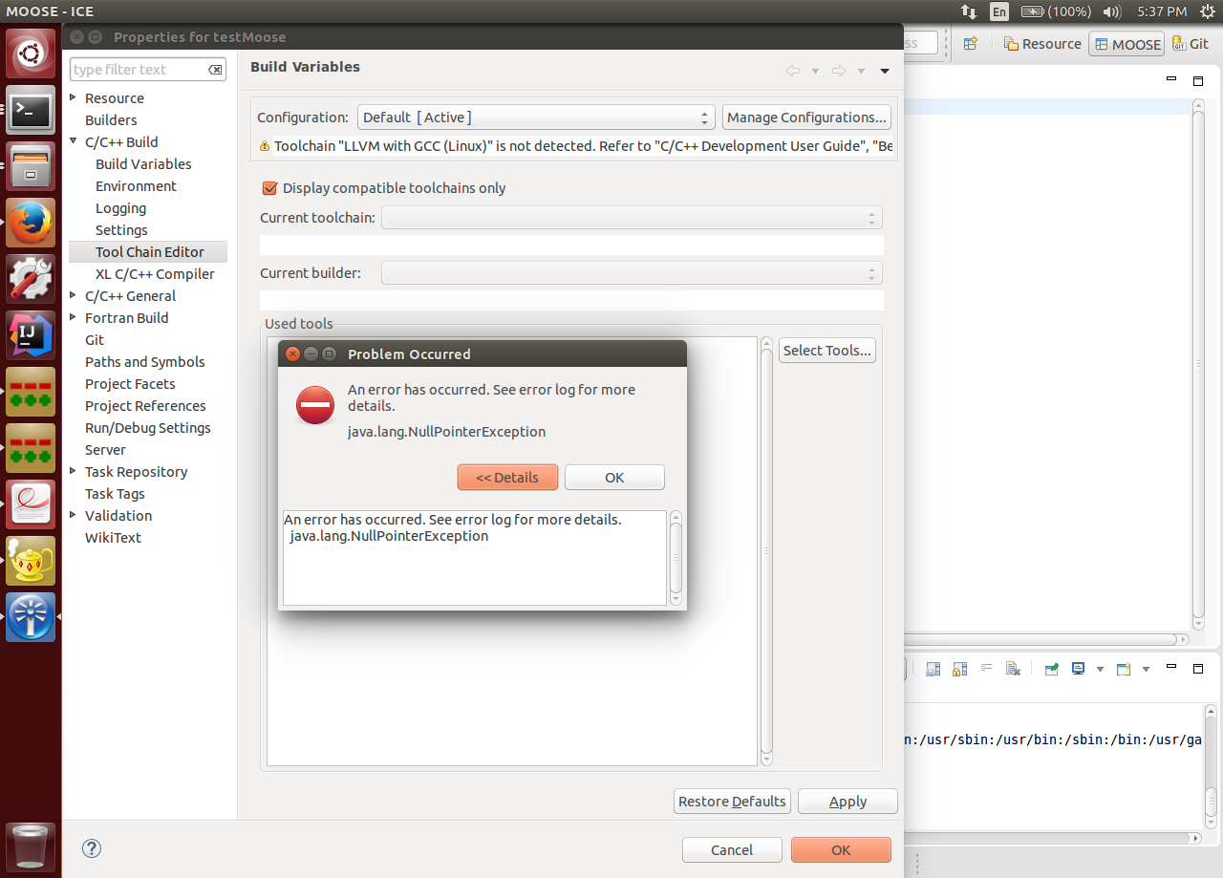Click the Used tools list scrollbar
This screenshot has width=1223, height=878.
[x=766, y=551]
